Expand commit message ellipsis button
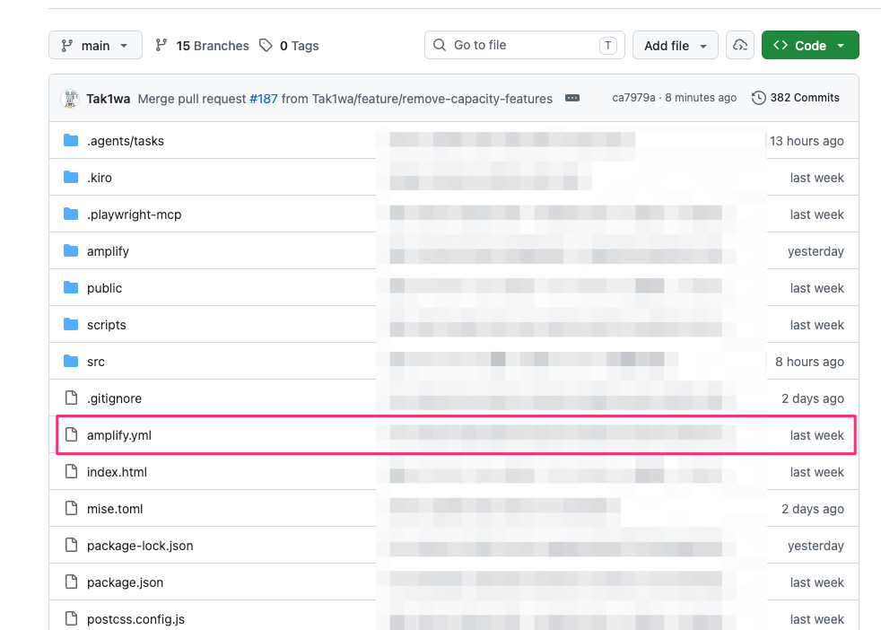Image resolution: width=881 pixels, height=630 pixels. click(572, 98)
